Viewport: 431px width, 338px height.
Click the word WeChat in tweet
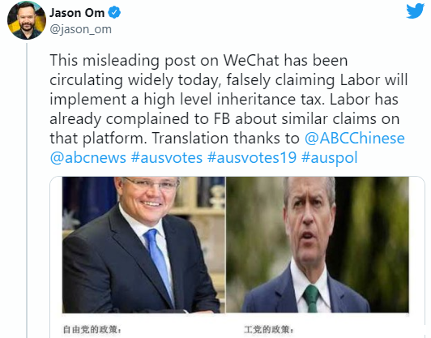pos(251,60)
